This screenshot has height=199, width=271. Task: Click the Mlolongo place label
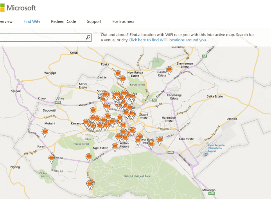[x=209, y=190]
